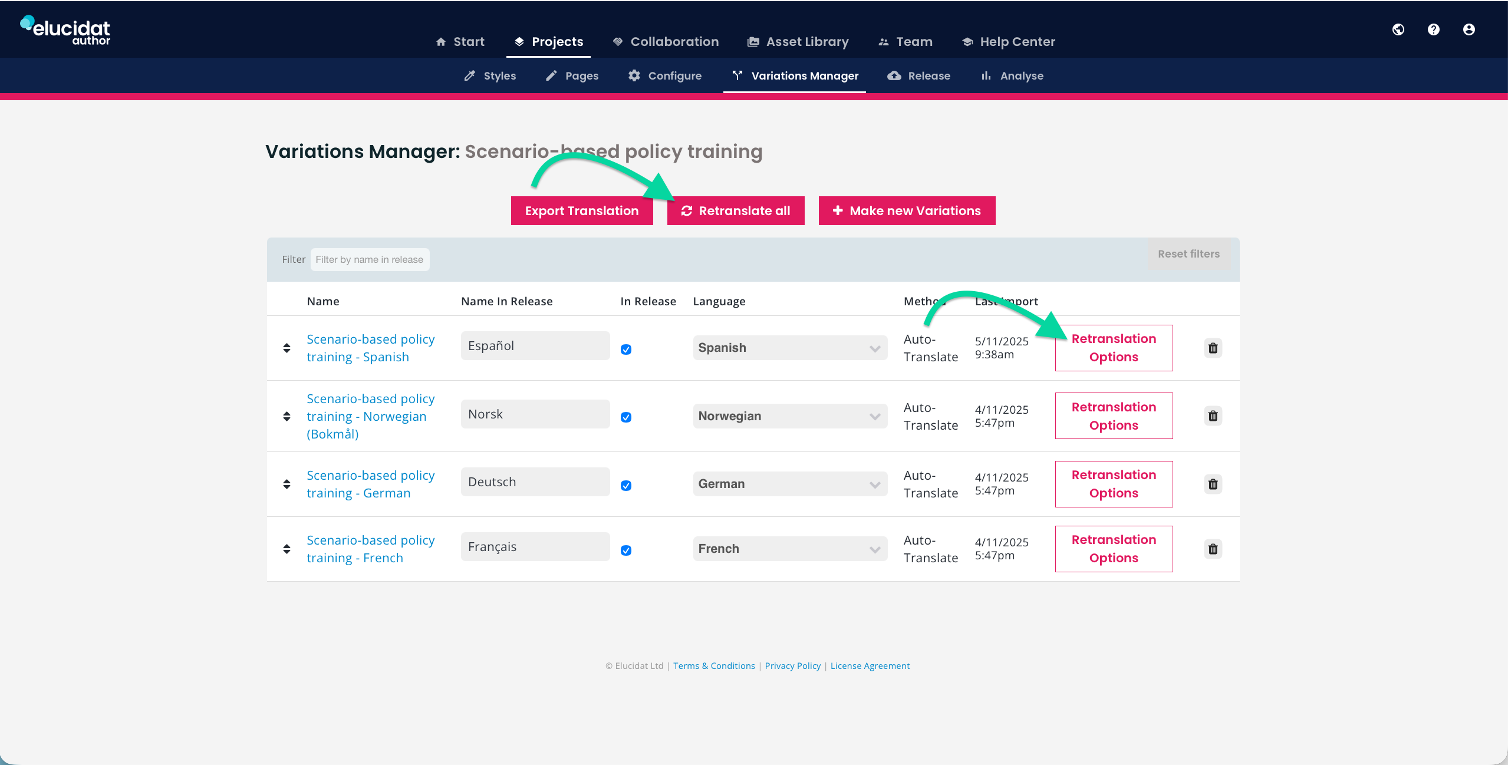Delete the Spanish variation with trash icon

(1213, 348)
